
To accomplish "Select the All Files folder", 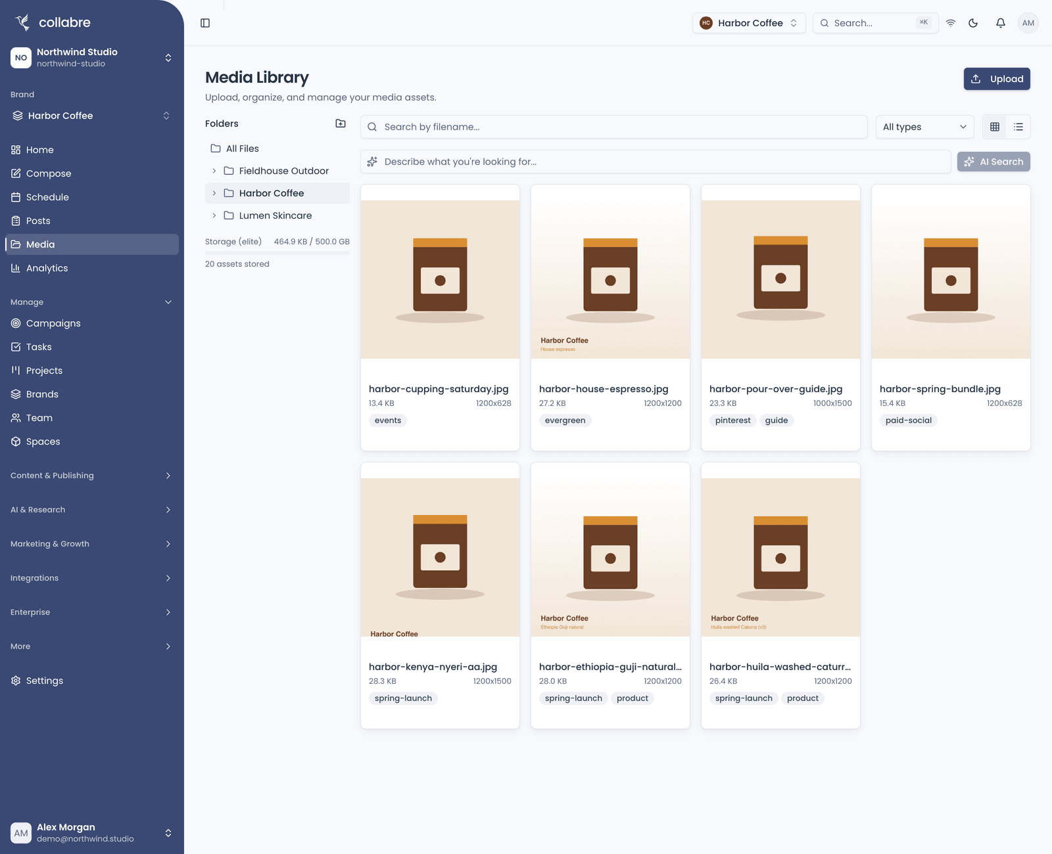I will tap(277, 148).
